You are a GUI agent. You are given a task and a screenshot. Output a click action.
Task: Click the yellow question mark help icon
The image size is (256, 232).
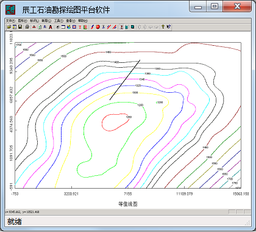coord(163,27)
